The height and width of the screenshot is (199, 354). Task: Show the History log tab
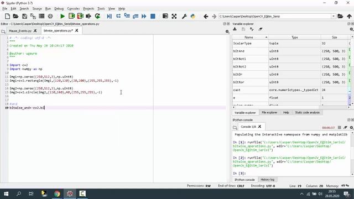click(x=268, y=180)
